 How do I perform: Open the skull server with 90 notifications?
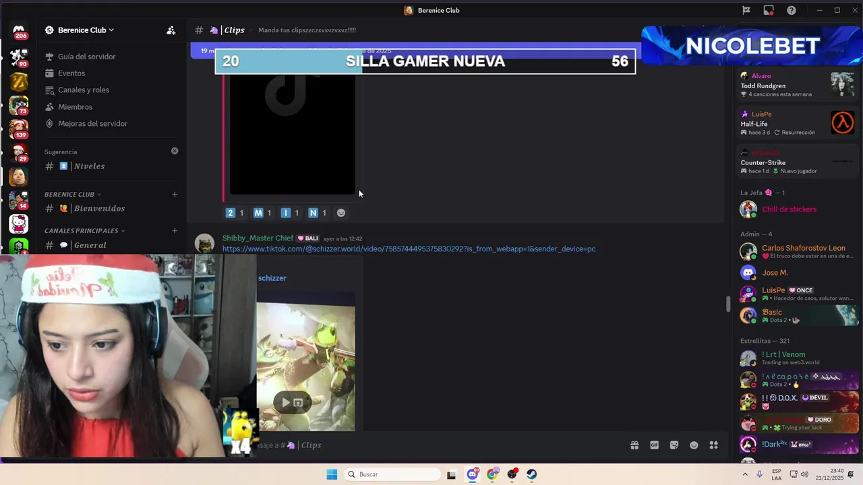[x=19, y=57]
